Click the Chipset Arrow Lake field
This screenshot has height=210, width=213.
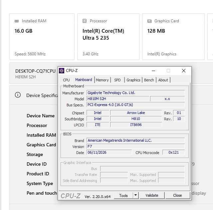(x=136, y=113)
